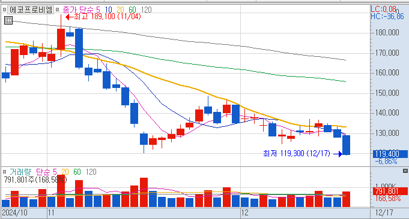Image resolution: width=409 pixels, height=219 pixels.
Task: Click the LC:0.08 indicator text
Action: tap(383, 10)
